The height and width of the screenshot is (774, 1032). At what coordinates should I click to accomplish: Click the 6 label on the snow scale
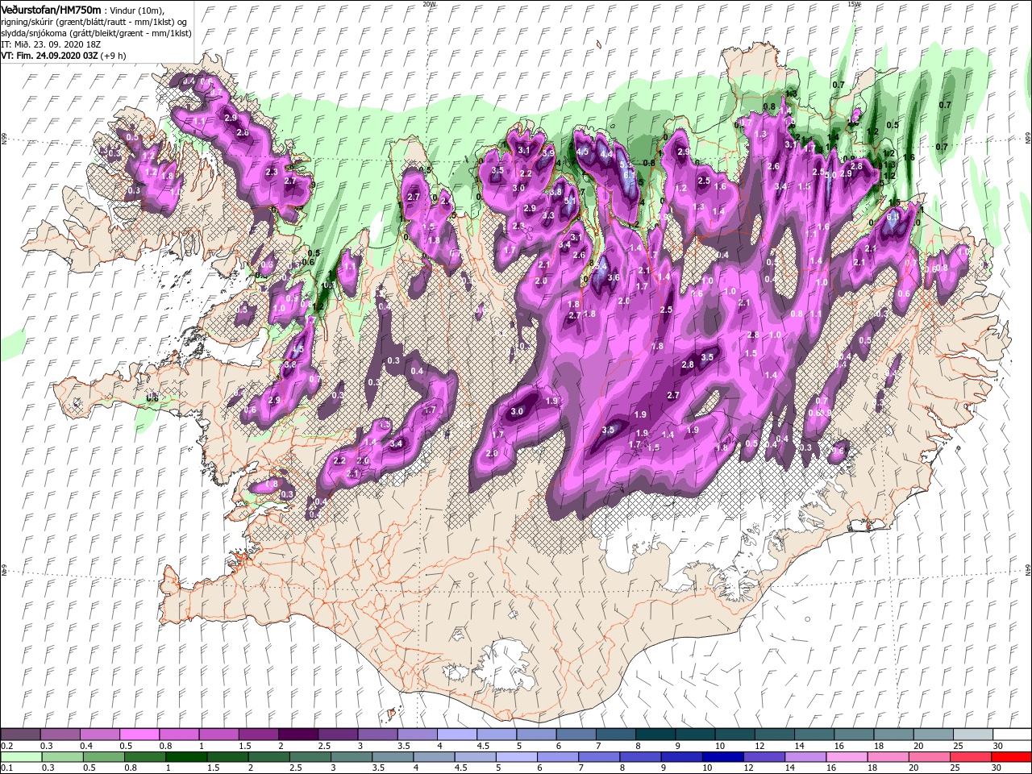pos(559,746)
